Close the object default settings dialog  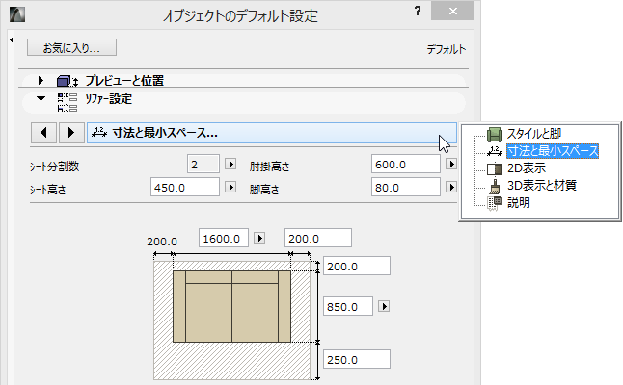(452, 12)
